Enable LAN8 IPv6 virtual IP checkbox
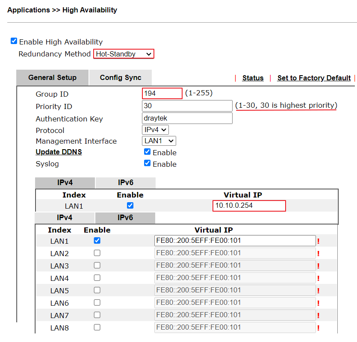The height and width of the screenshot is (342, 357). coord(97,327)
